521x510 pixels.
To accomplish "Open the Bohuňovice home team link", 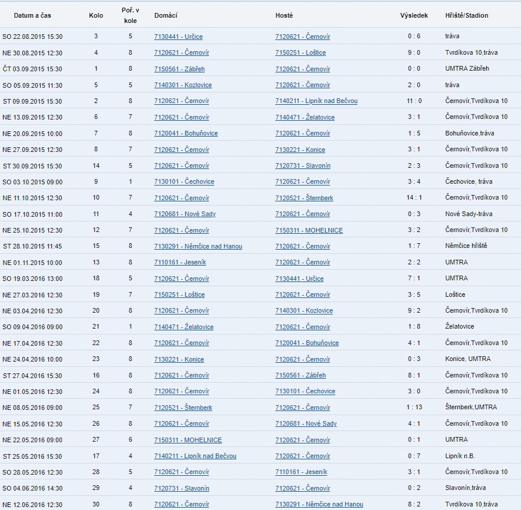I will 185,133.
